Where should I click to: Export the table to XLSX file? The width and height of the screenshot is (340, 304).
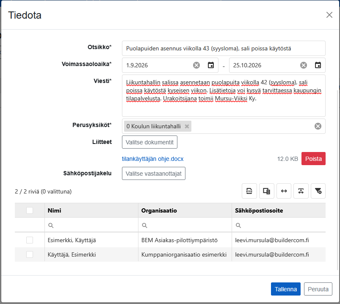tap(249, 191)
